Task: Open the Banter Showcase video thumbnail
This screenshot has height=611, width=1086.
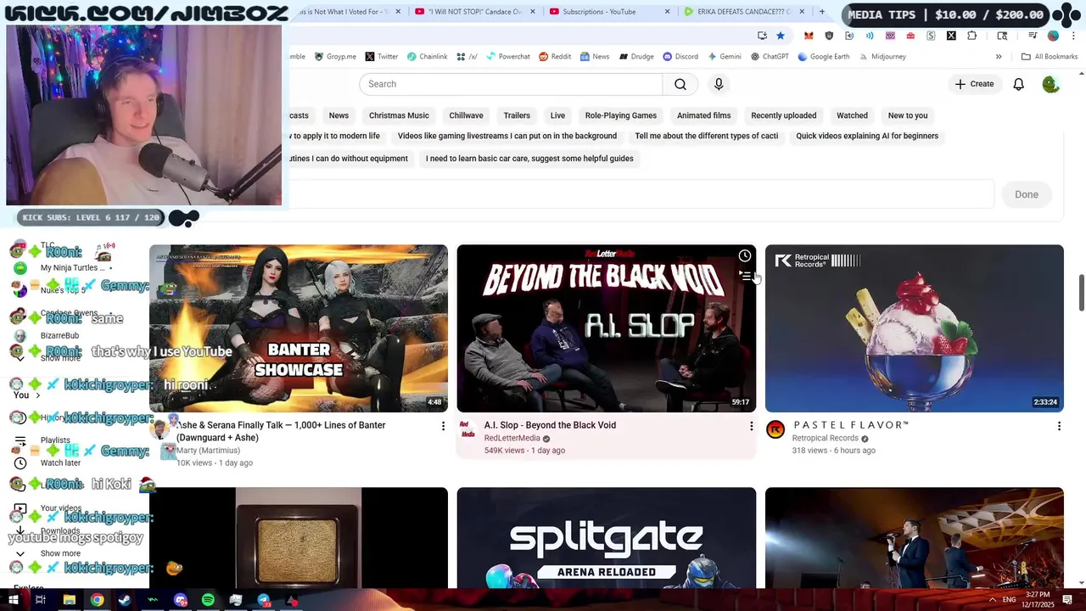Action: point(299,328)
